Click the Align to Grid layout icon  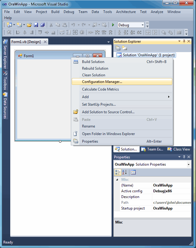[x=9, y=32]
